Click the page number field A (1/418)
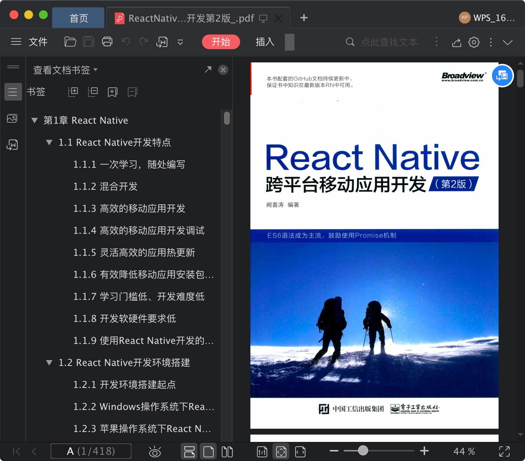 coord(91,451)
